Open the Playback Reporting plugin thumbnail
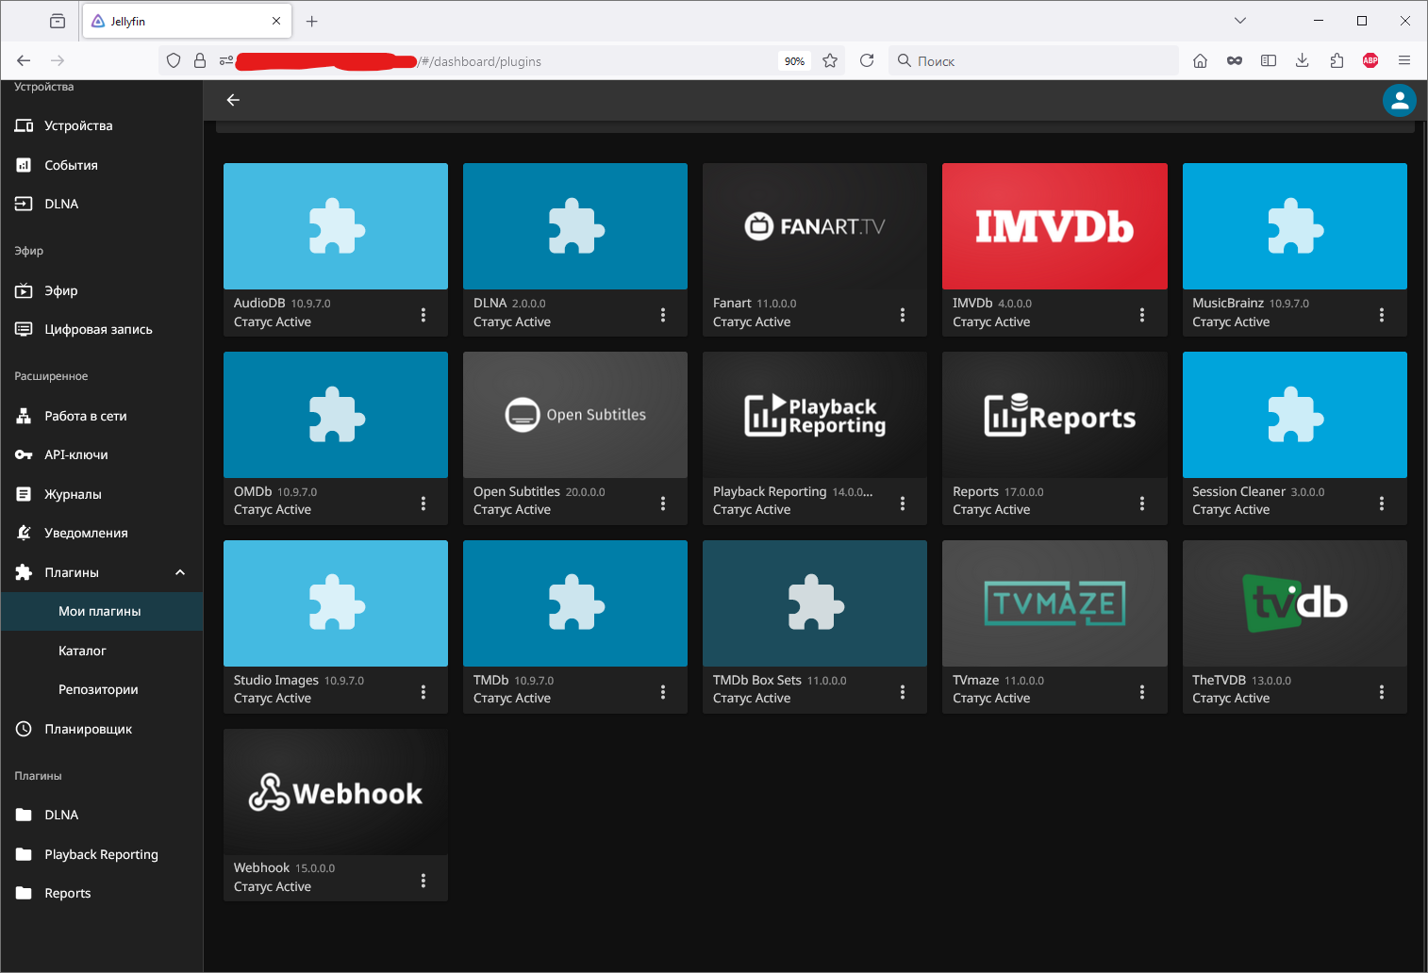Viewport: 1428px width, 973px height. click(815, 415)
